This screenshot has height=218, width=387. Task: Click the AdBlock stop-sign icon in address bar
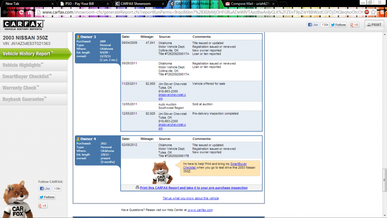pyautogui.click(x=367, y=12)
